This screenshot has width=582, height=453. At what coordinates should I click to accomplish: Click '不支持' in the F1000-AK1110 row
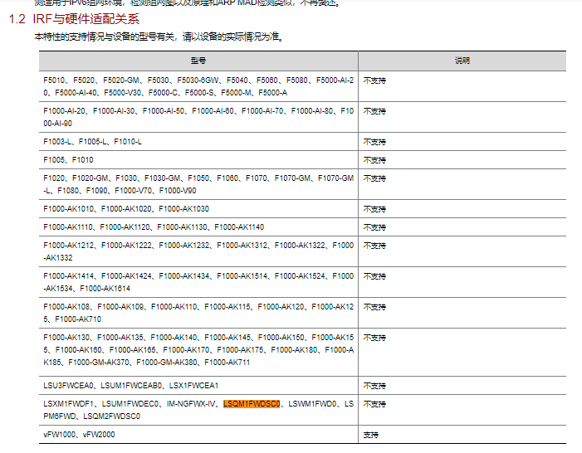click(x=374, y=227)
